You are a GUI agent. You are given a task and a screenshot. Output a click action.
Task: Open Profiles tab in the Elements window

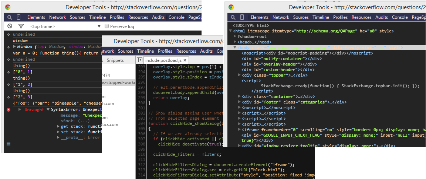(x=341, y=17)
